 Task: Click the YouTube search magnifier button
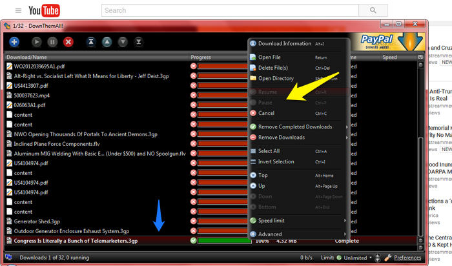[373, 10]
